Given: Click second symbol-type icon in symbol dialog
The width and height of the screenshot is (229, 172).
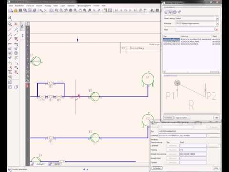Looking at the screenshot, I should [170, 12].
